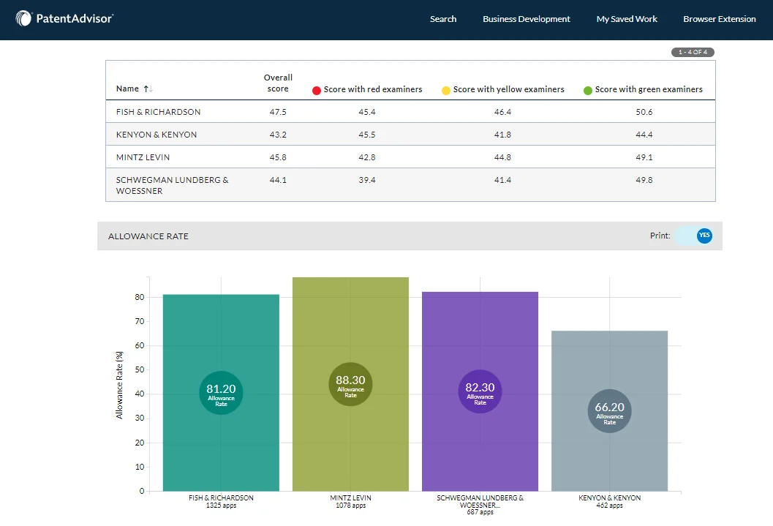Open the Search menu

point(442,19)
